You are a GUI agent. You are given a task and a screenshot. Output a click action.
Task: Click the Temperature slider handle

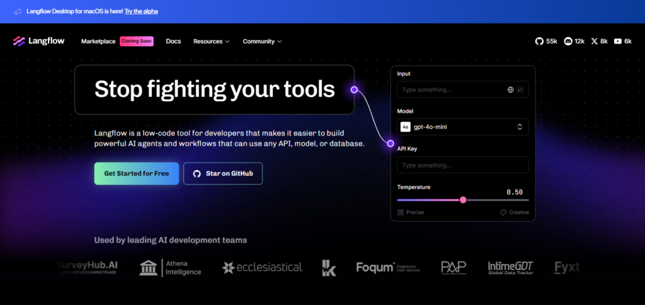pyautogui.click(x=463, y=200)
